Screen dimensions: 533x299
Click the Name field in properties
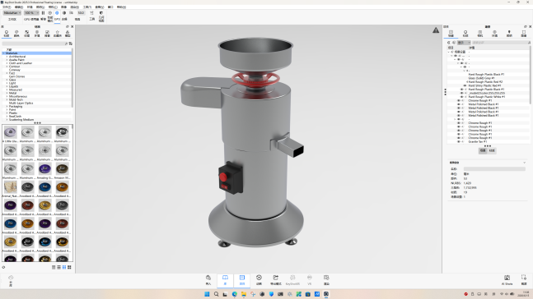[494, 169]
